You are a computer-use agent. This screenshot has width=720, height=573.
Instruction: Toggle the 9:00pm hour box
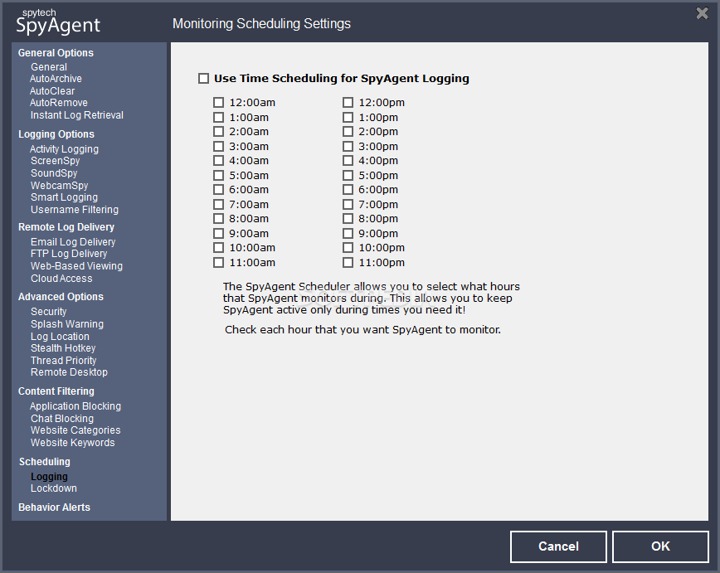[x=348, y=233]
